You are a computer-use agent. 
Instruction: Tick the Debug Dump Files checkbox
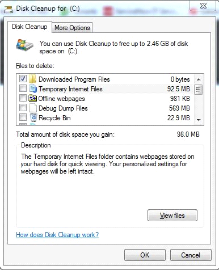pos(23,108)
